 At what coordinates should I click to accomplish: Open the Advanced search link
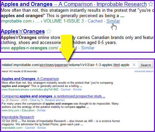pos(144,71)
